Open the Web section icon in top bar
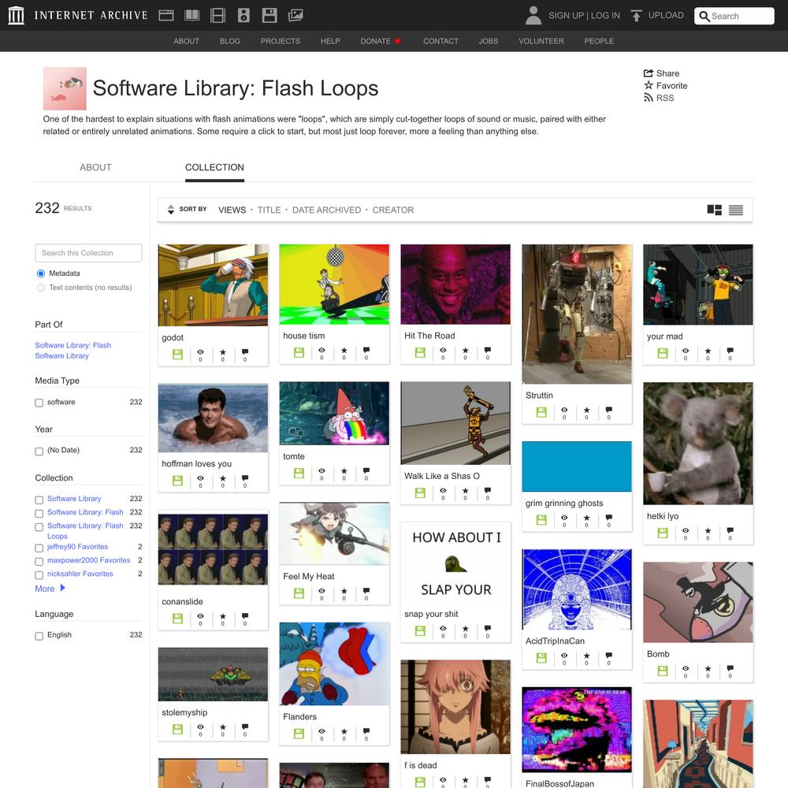The height and width of the screenshot is (788, 788). 165,15
